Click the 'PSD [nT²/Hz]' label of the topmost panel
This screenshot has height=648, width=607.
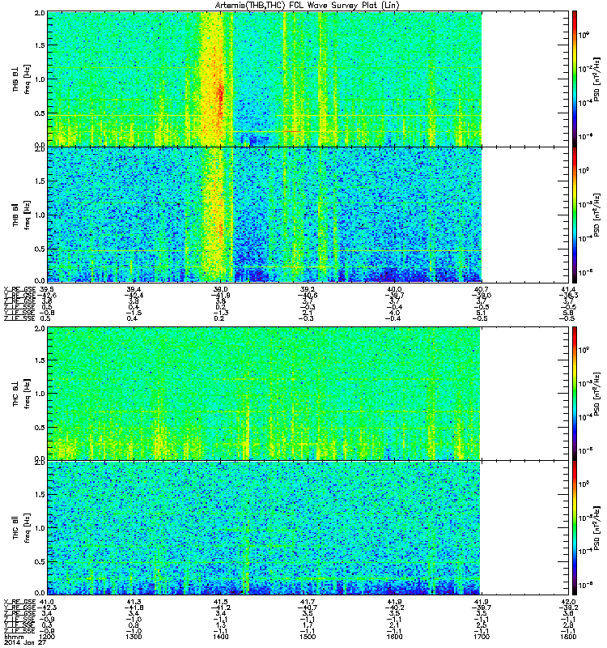(596, 79)
